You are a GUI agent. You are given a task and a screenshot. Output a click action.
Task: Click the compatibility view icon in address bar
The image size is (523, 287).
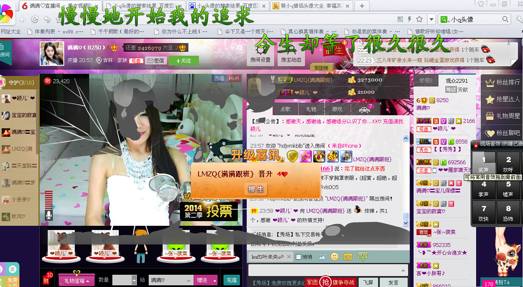click(x=400, y=19)
